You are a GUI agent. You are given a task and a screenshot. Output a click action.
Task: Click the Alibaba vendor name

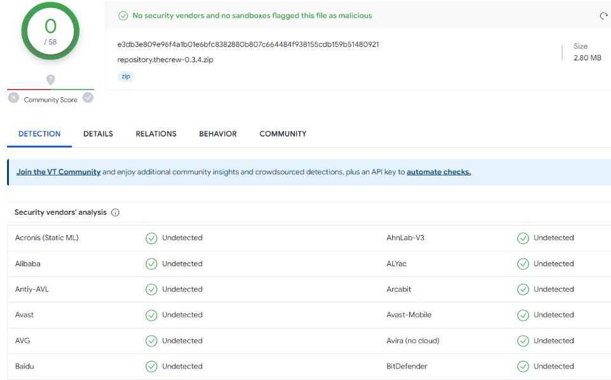click(x=27, y=264)
